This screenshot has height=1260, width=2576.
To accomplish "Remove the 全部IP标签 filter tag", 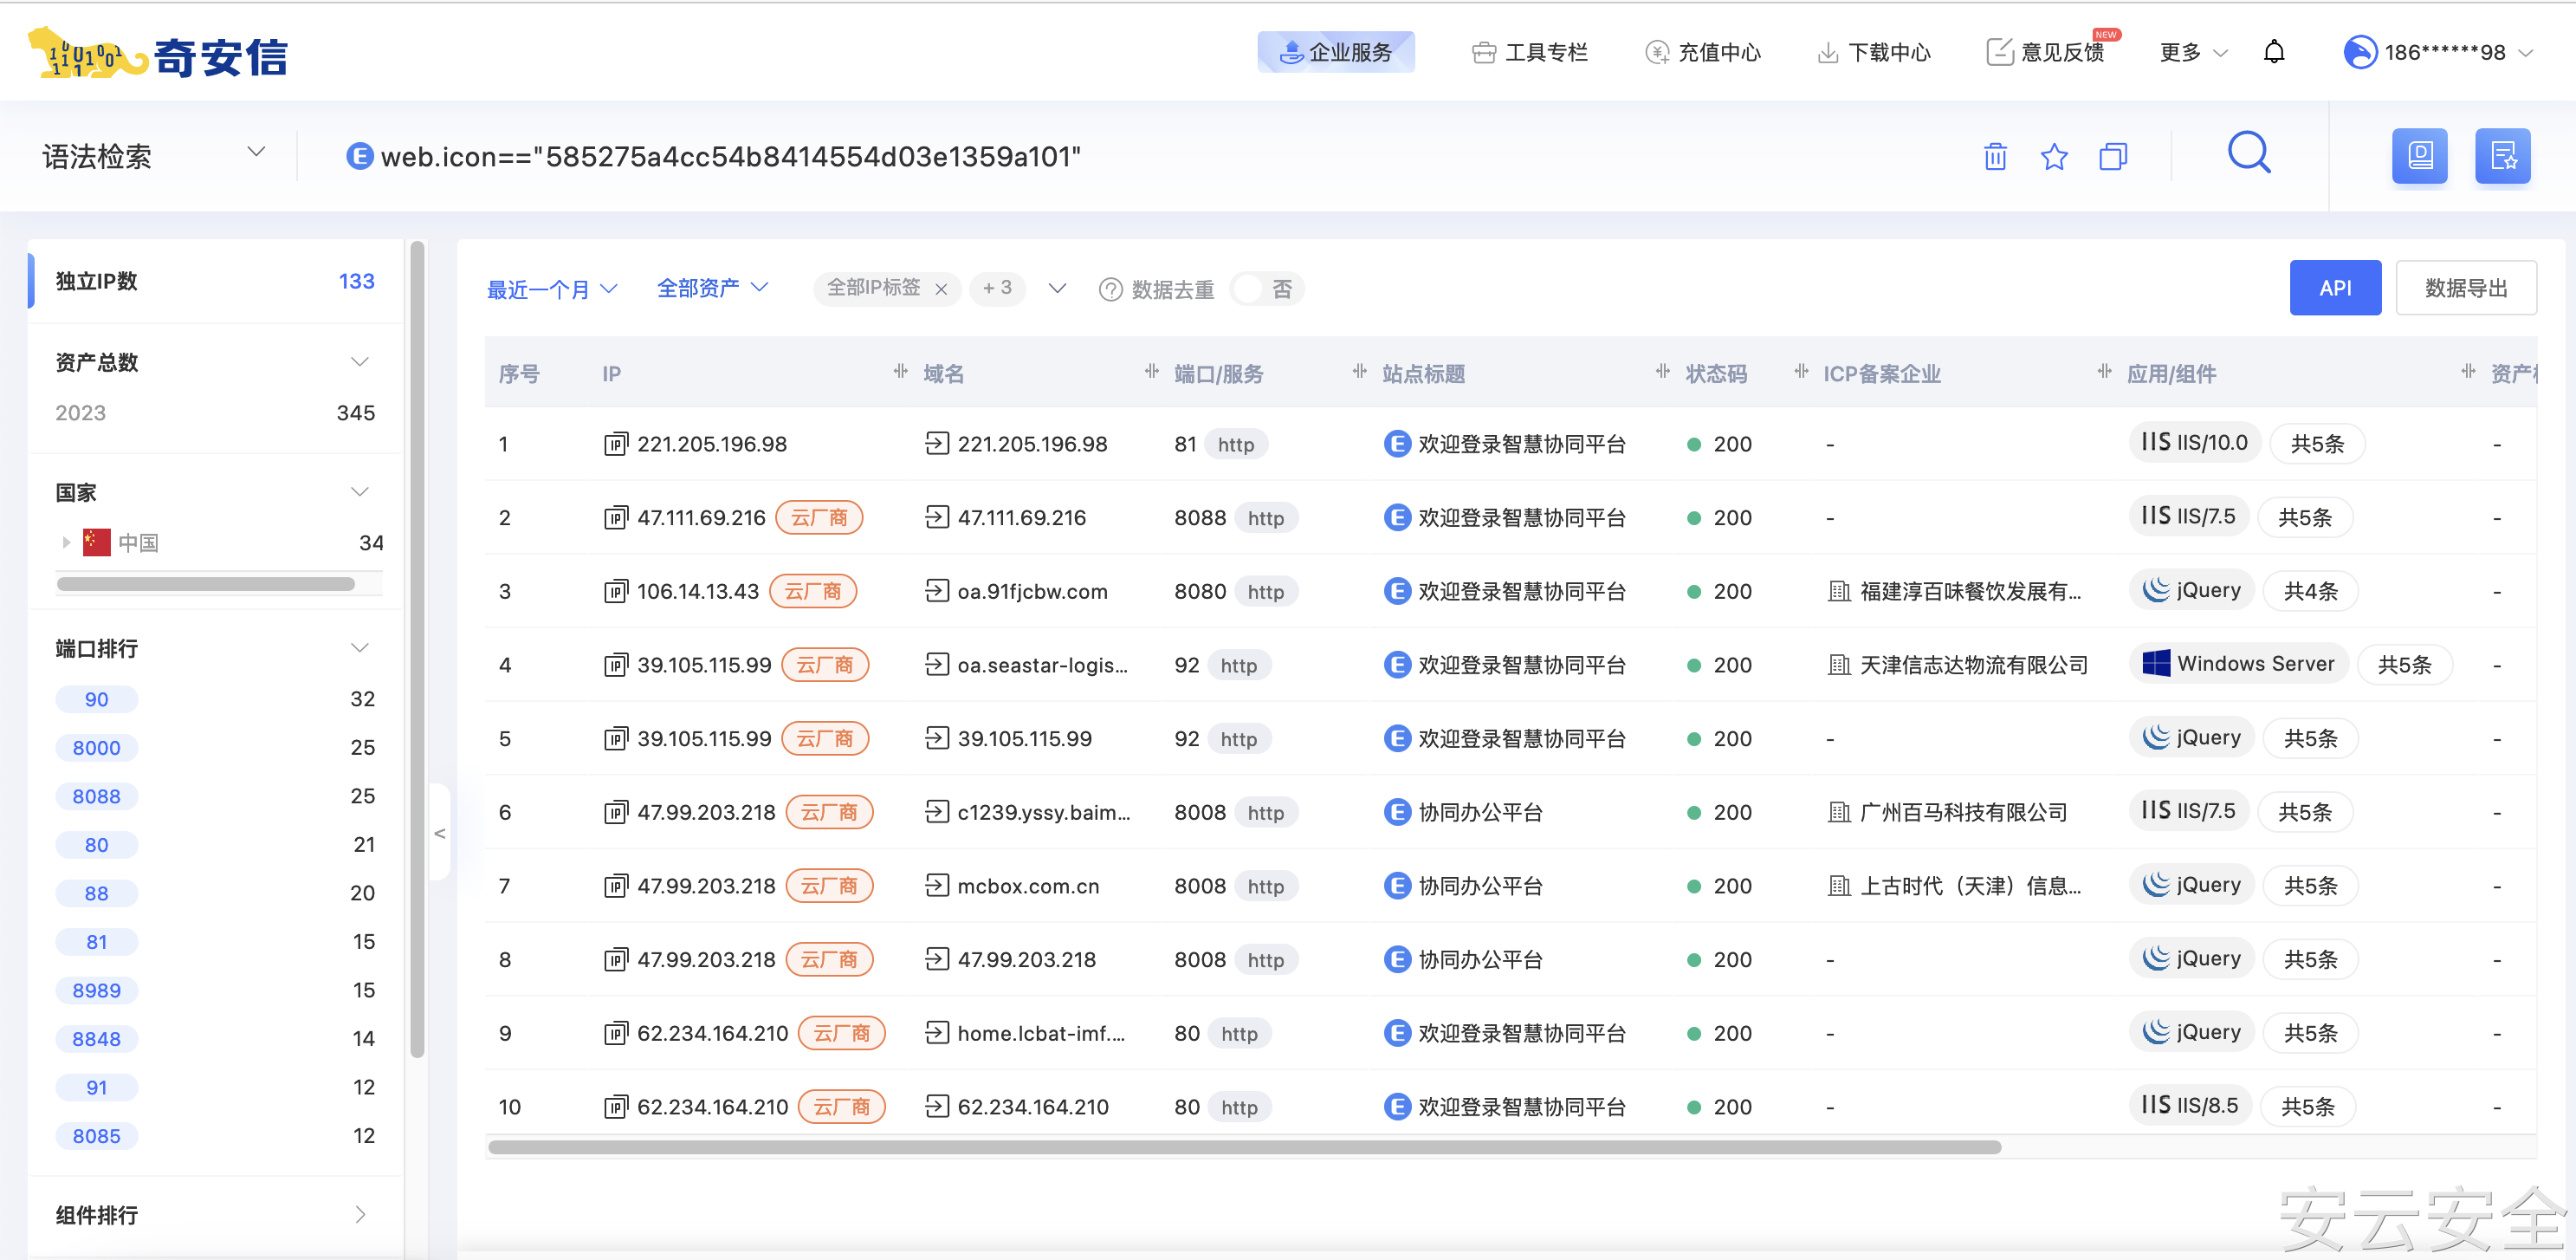I will (940, 289).
